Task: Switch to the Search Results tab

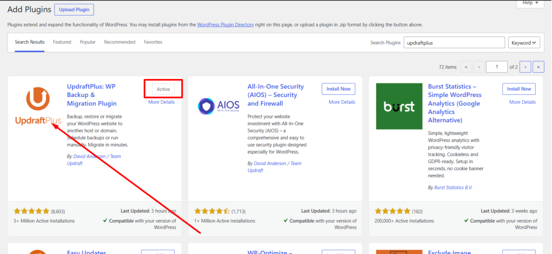Action: click(x=30, y=42)
